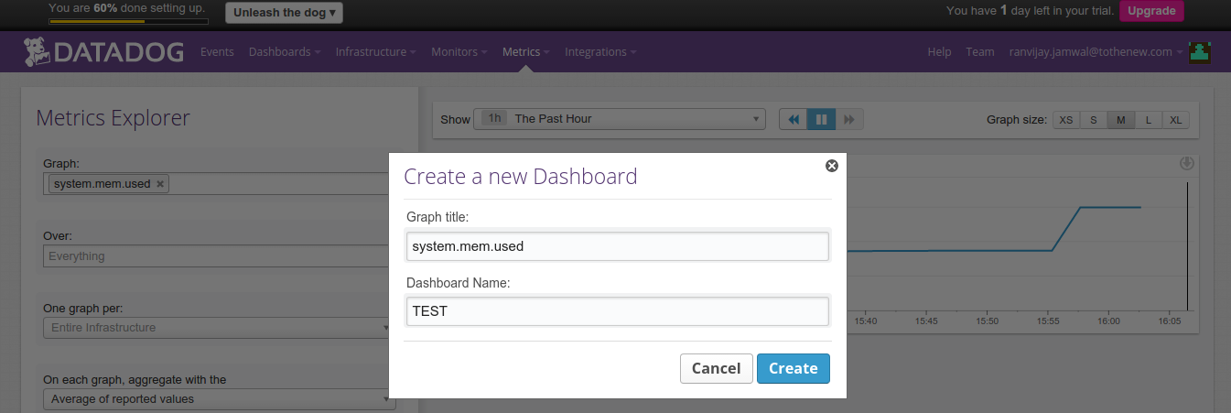Click the 16:00 time axis label

pyautogui.click(x=1108, y=321)
